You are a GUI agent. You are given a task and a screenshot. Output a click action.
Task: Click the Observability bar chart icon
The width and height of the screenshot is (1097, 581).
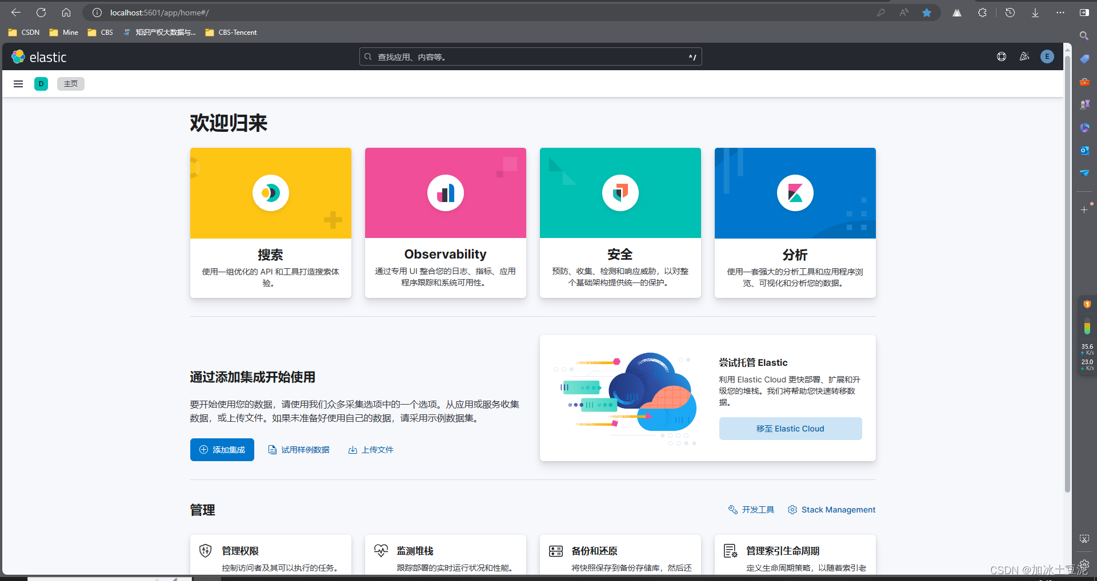coord(446,193)
